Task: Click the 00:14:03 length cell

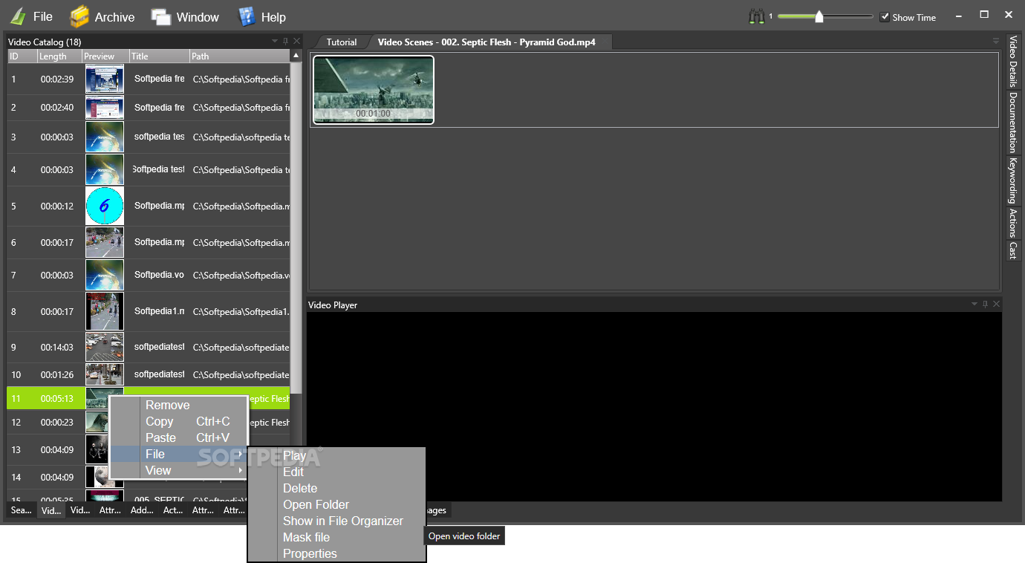Action: pos(57,347)
